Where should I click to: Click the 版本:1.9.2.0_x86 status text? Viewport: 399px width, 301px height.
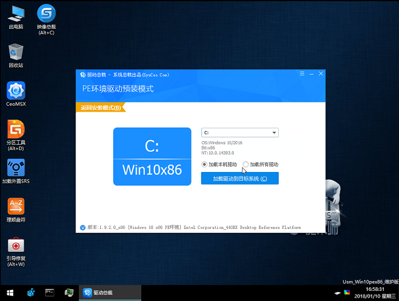coord(106,227)
